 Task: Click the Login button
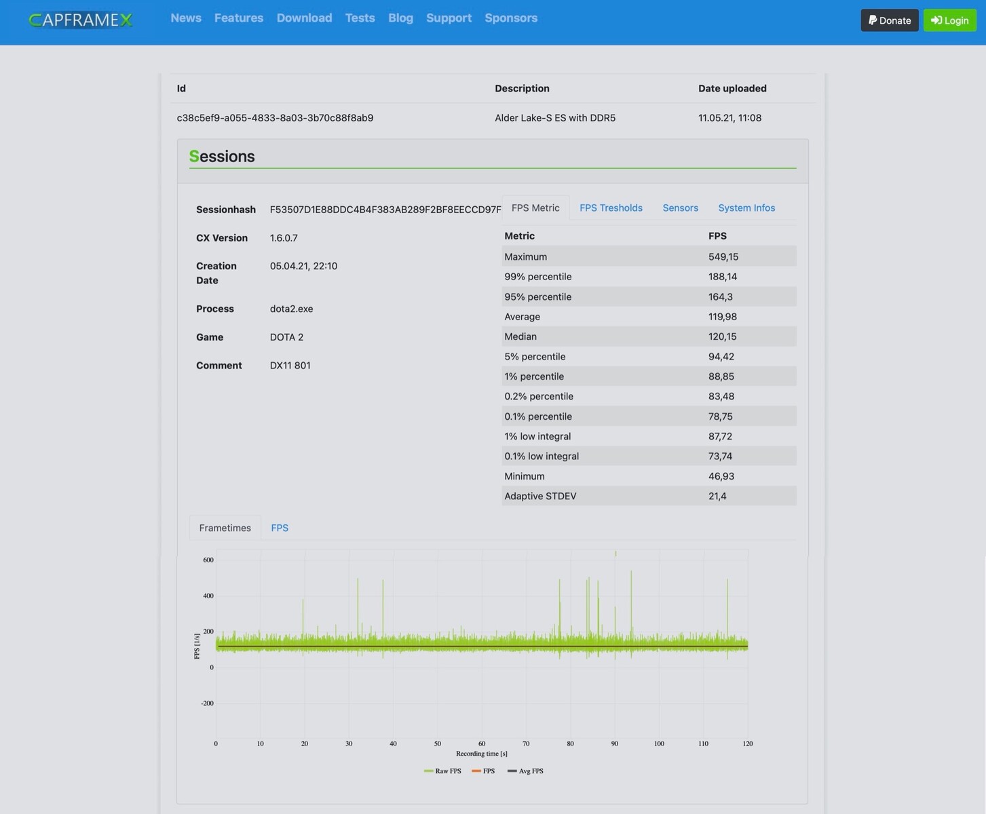949,20
